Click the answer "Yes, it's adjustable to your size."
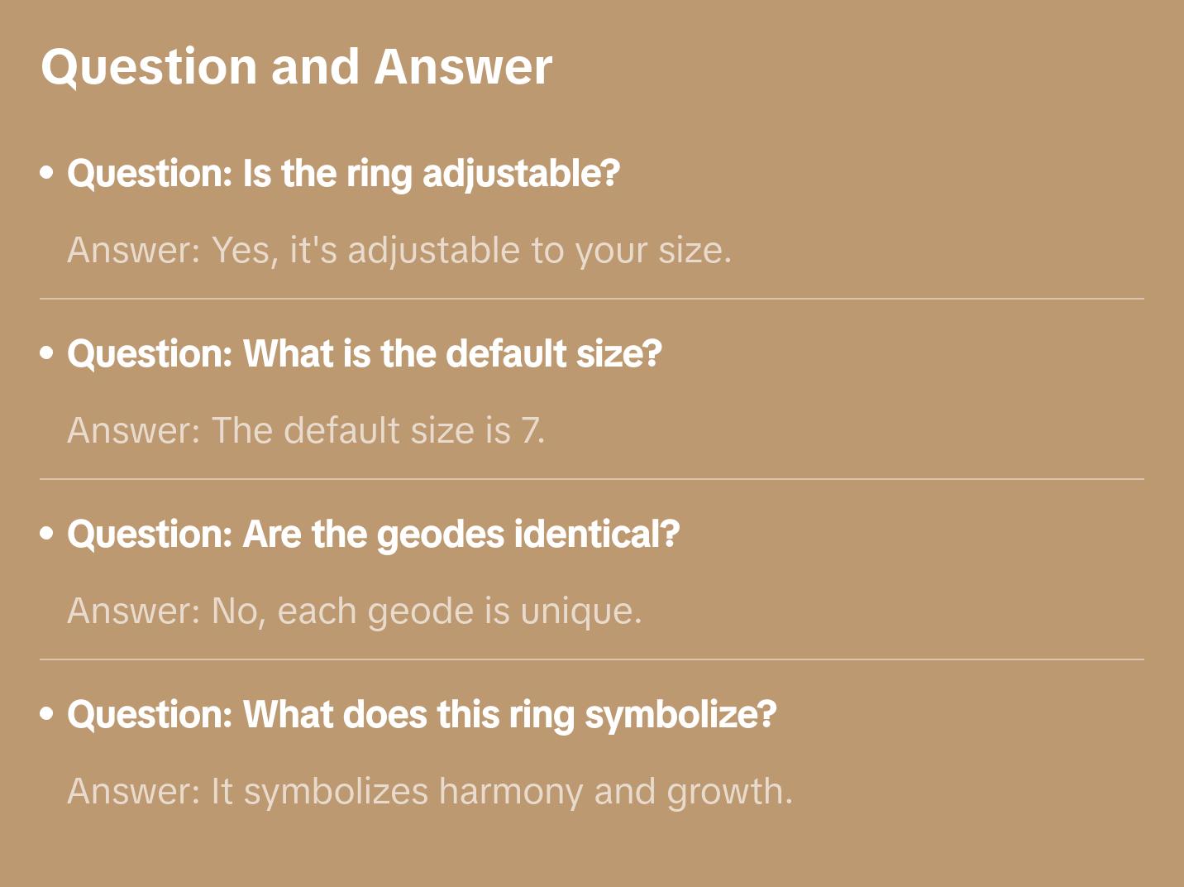Screen dimensions: 1184x887 click(399, 250)
